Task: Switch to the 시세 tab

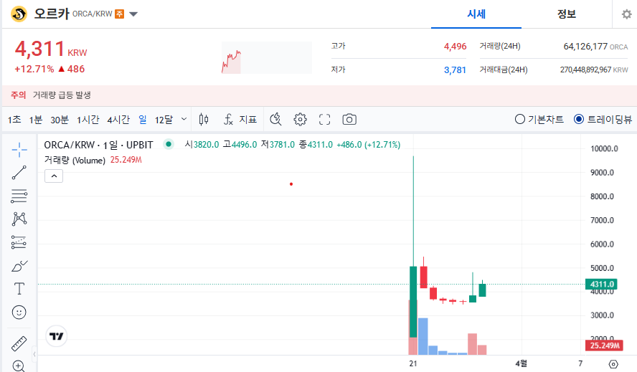Action: click(476, 14)
